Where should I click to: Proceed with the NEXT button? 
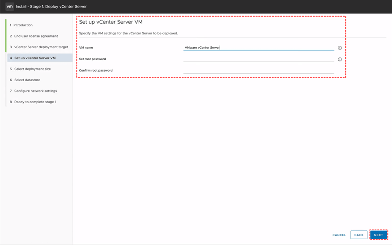pos(379,235)
